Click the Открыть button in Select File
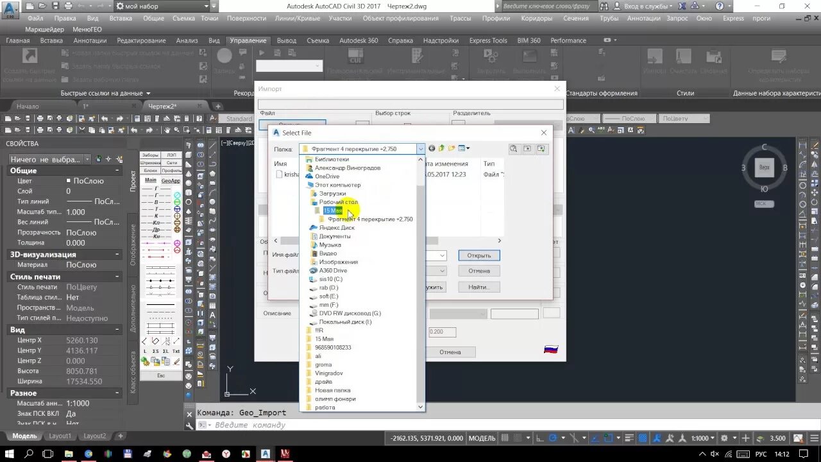Image resolution: width=821 pixels, height=462 pixels. click(479, 255)
